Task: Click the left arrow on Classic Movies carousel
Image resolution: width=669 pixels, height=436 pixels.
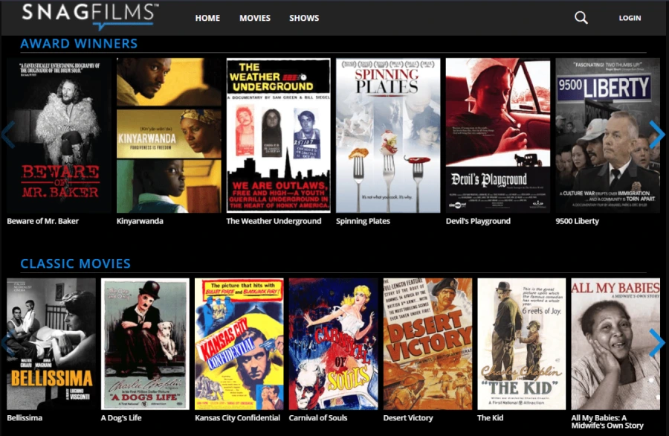Action: 7,344
